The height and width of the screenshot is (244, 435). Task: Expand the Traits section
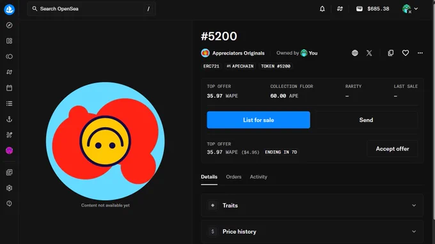pos(312,206)
